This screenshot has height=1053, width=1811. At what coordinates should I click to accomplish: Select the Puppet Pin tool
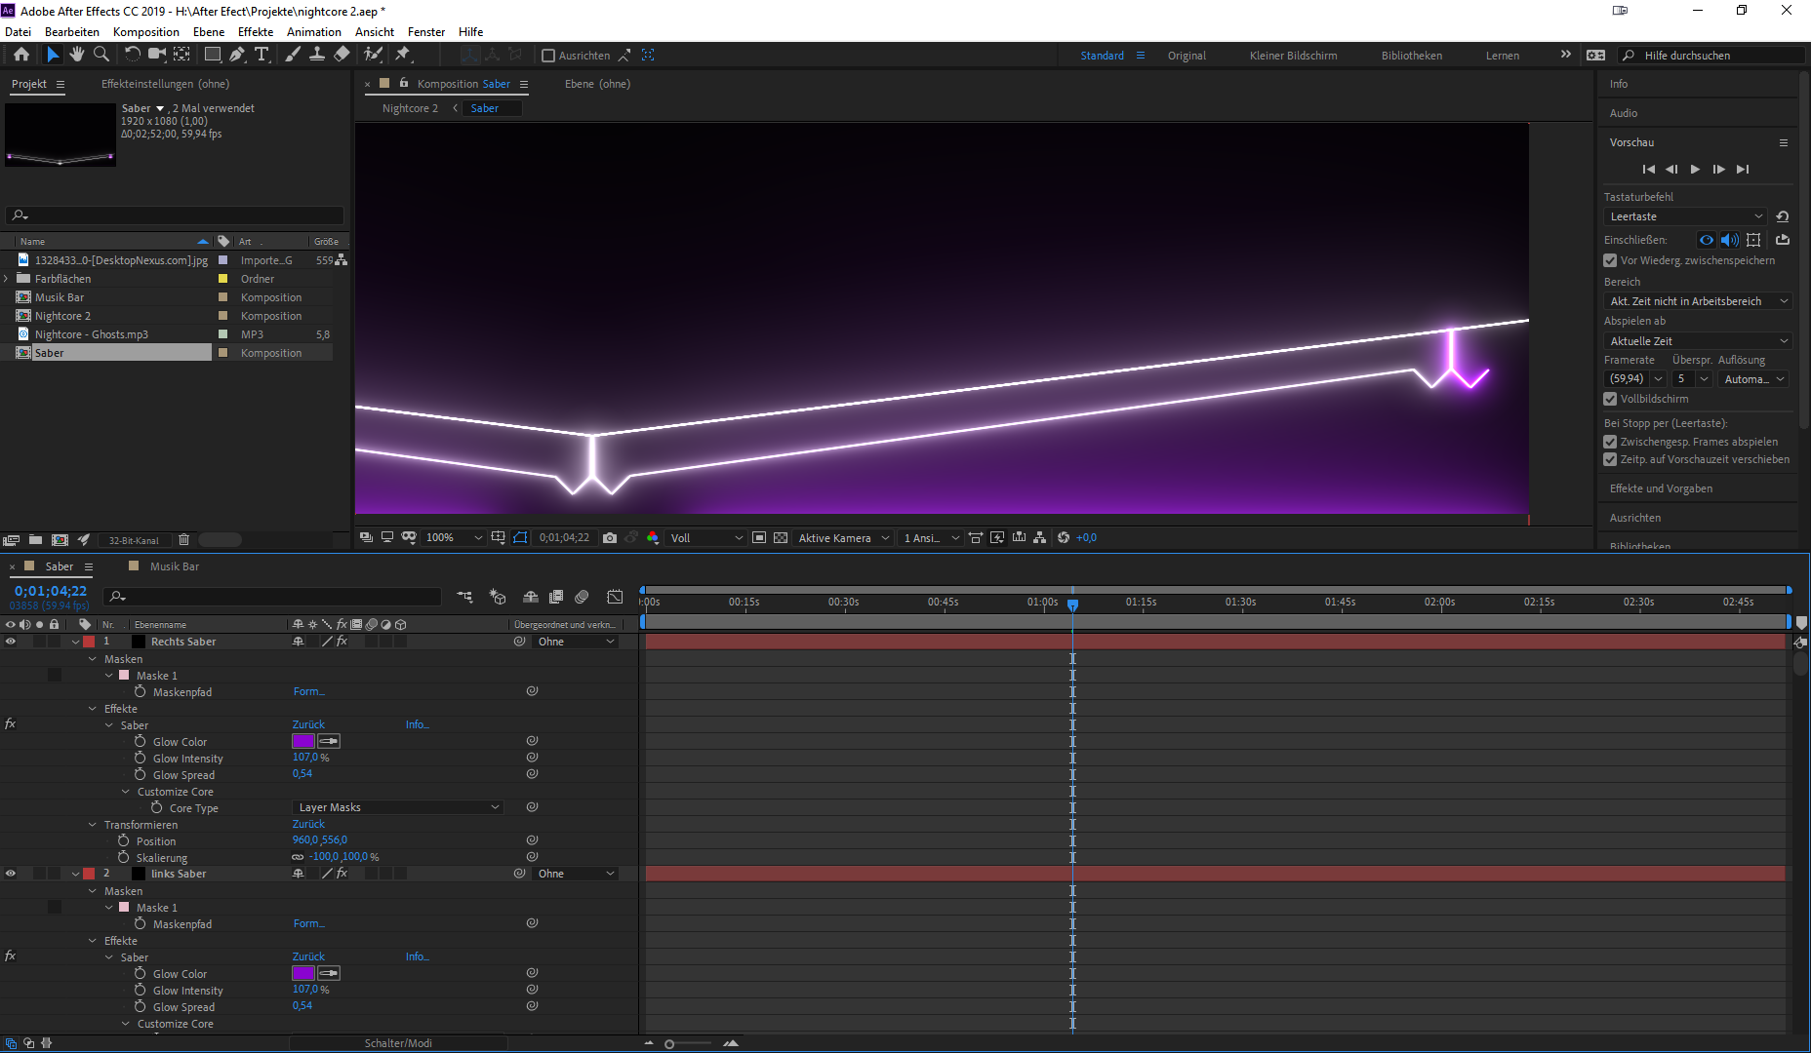point(403,55)
